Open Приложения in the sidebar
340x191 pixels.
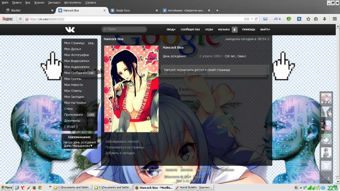click(74, 115)
